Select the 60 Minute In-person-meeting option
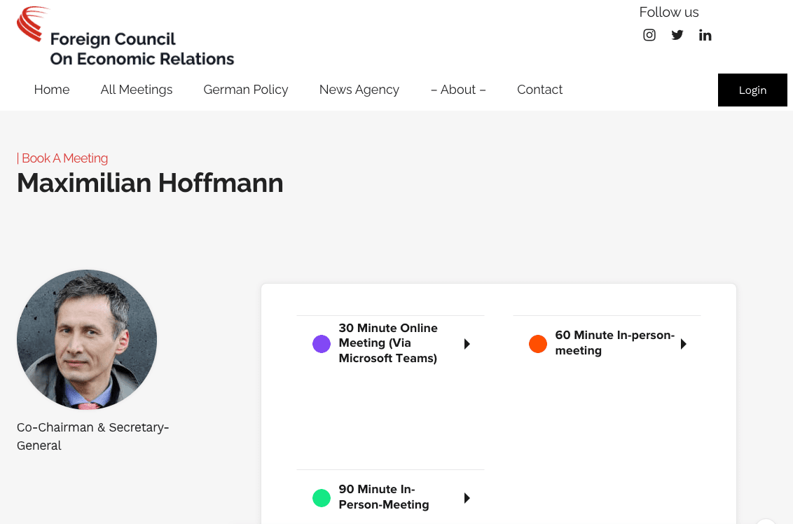Screen dimensions: 793x524 point(615,343)
